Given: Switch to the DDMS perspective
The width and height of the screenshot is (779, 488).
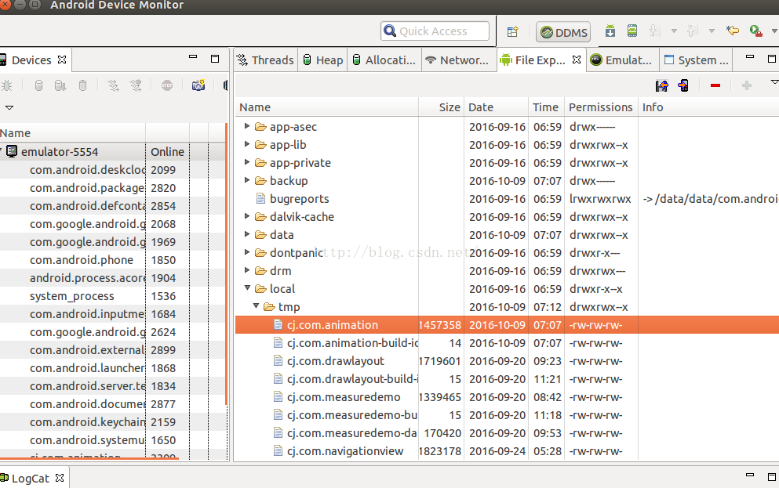Looking at the screenshot, I should 563,31.
